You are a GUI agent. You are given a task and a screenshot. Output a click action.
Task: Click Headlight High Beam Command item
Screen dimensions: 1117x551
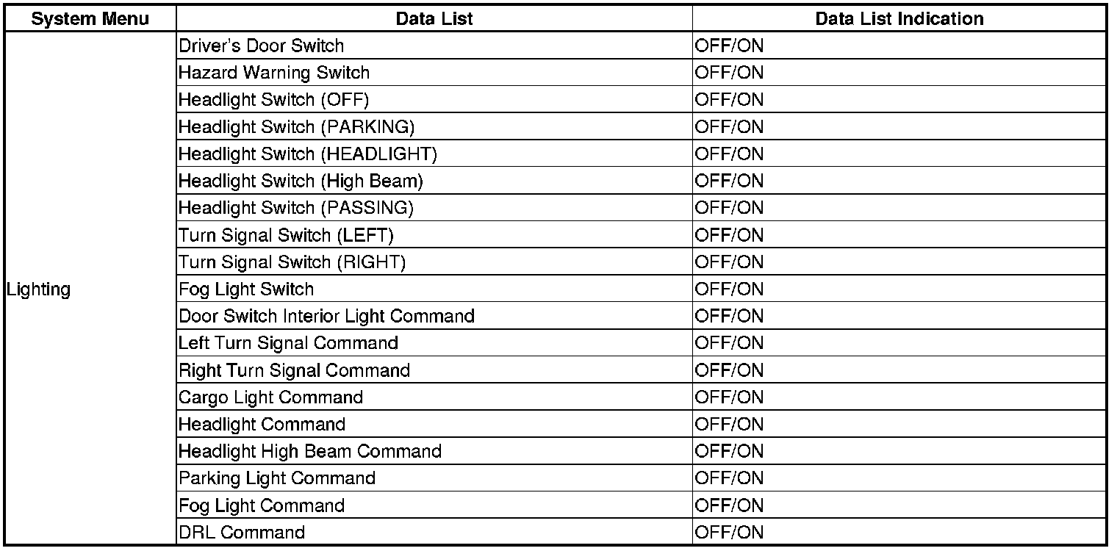pyautogui.click(x=310, y=451)
